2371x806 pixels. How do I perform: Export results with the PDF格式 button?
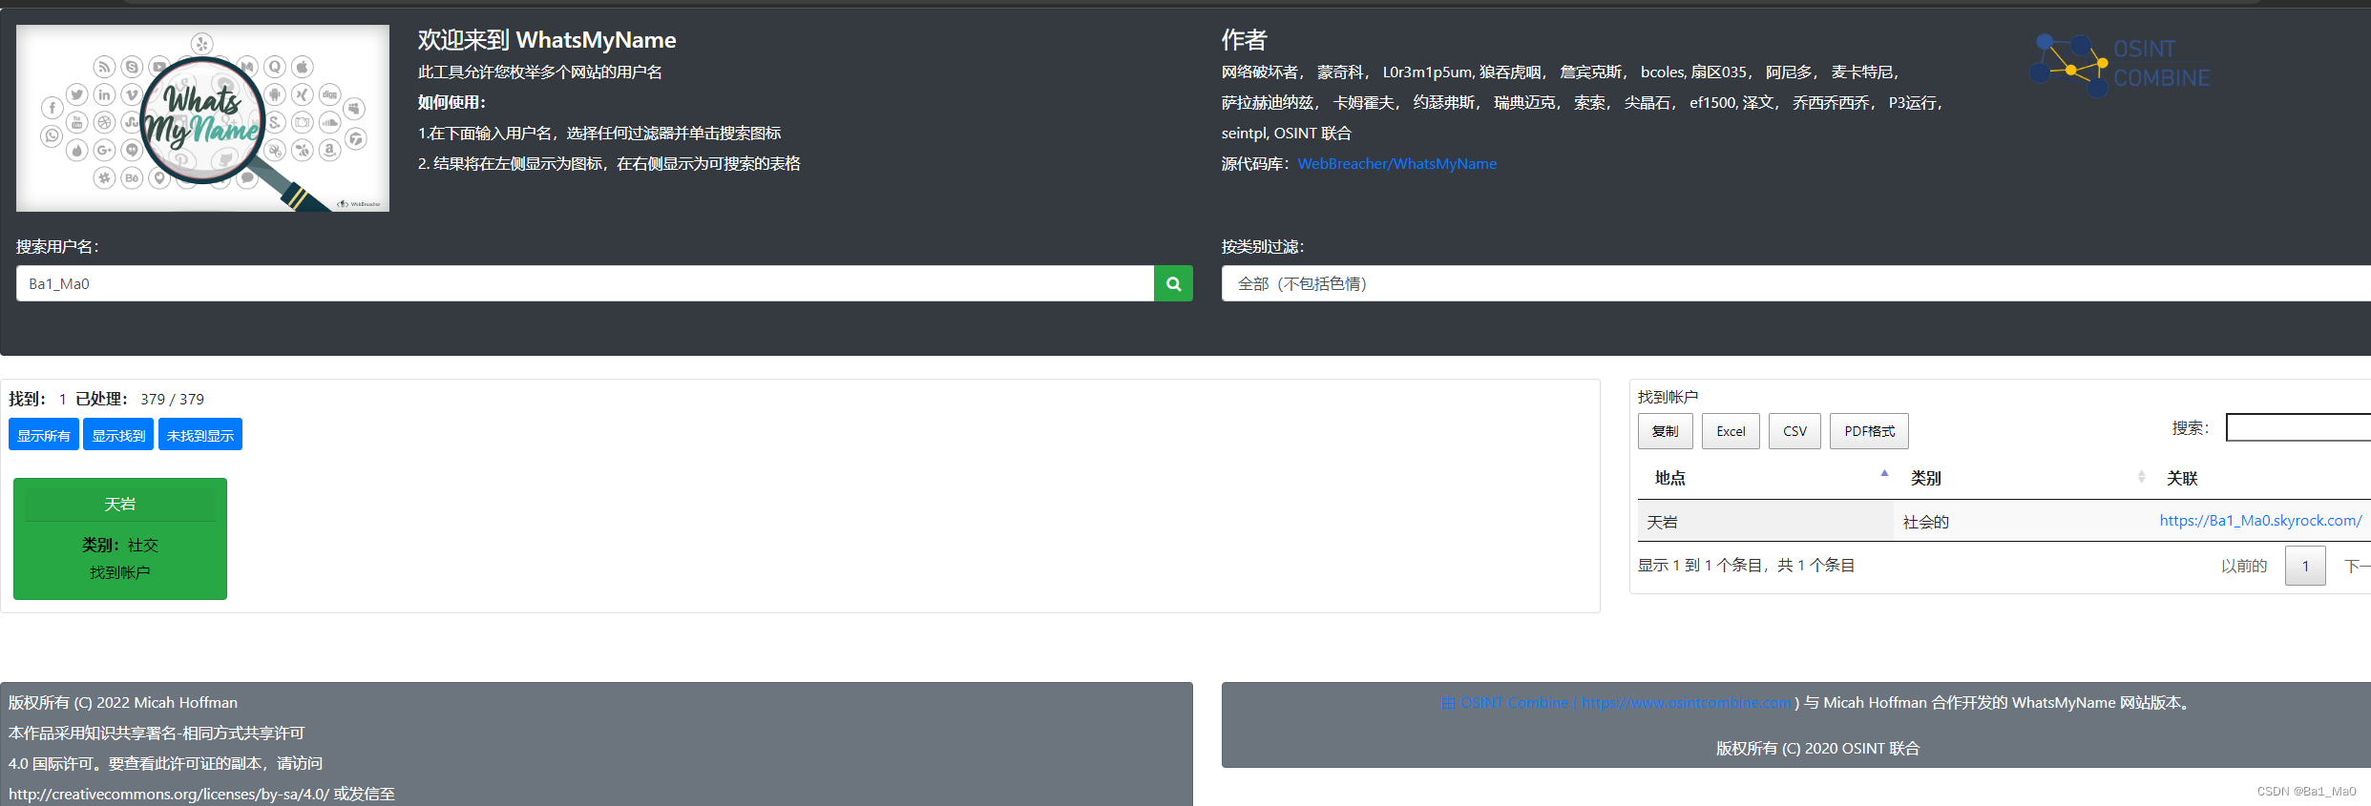coord(1869,431)
